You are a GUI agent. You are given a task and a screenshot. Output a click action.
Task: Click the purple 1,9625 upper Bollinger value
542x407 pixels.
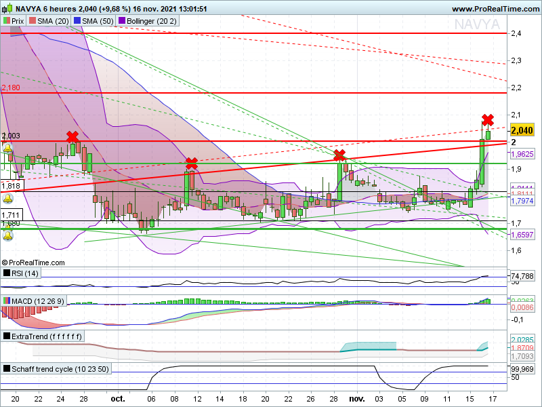click(522, 154)
